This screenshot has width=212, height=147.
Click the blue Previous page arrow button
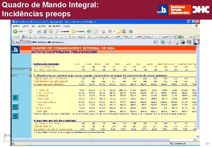pyautogui.click(x=15, y=116)
